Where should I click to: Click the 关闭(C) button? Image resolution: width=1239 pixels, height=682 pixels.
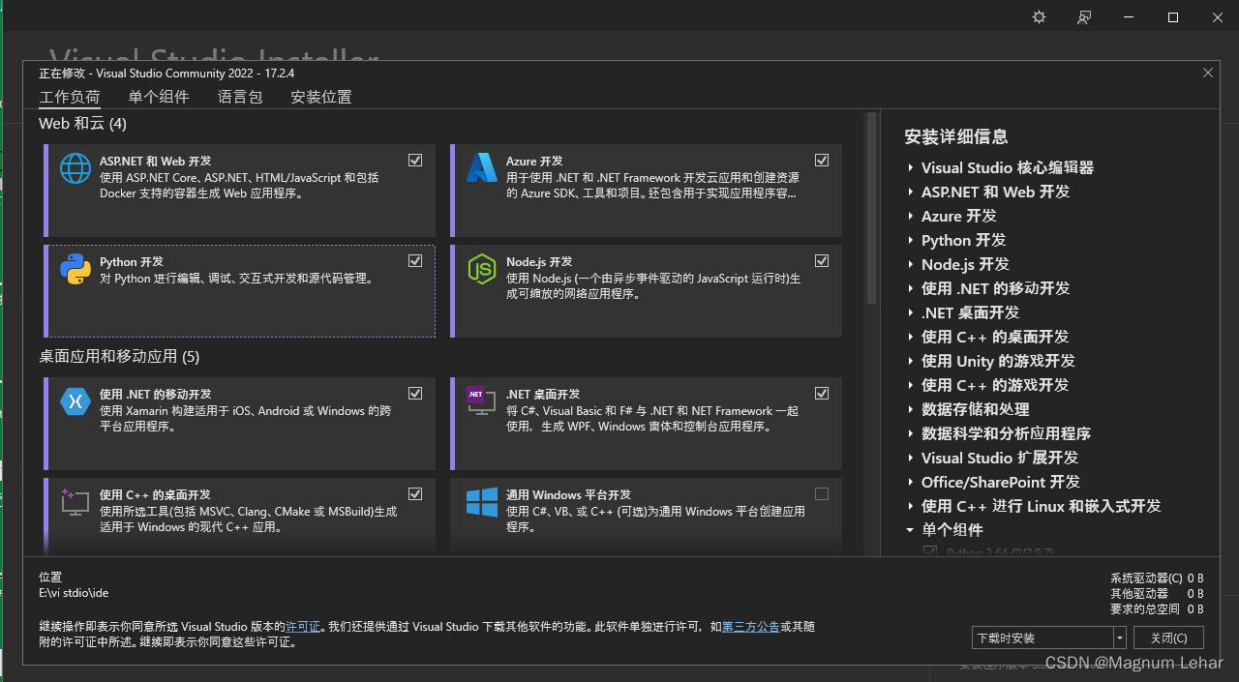(1169, 638)
